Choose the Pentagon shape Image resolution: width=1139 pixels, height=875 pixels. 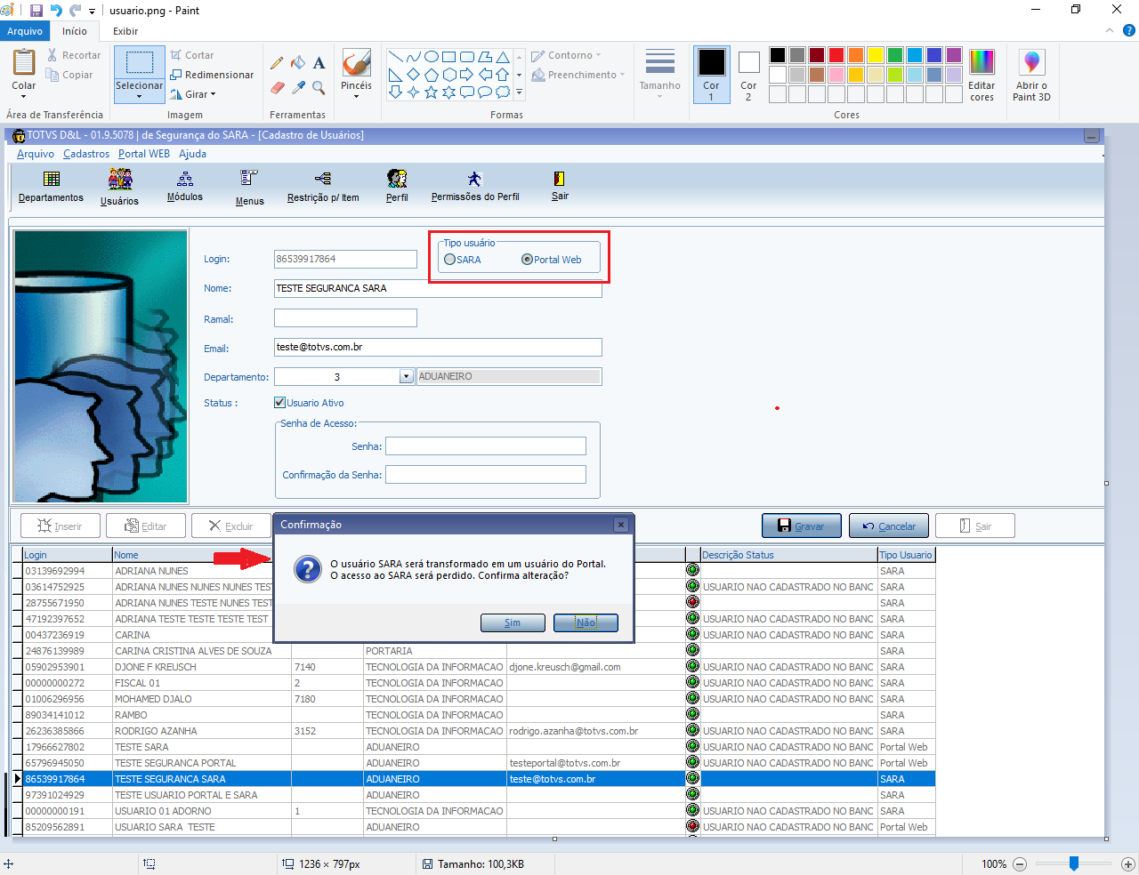432,75
